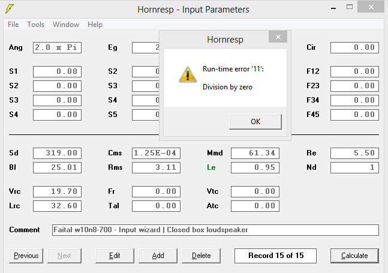
Task: Select the Sd field showing 319.00
Action: point(57,153)
